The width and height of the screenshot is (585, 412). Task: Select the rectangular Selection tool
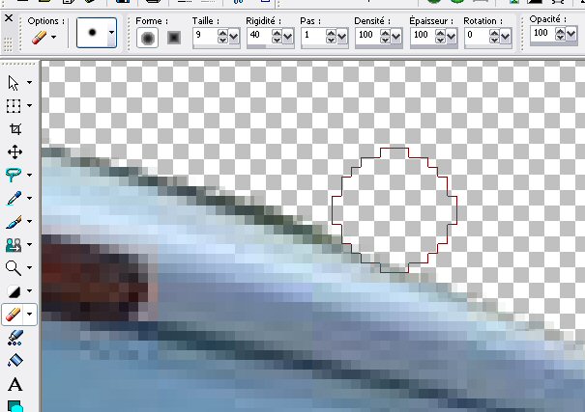click(x=14, y=106)
